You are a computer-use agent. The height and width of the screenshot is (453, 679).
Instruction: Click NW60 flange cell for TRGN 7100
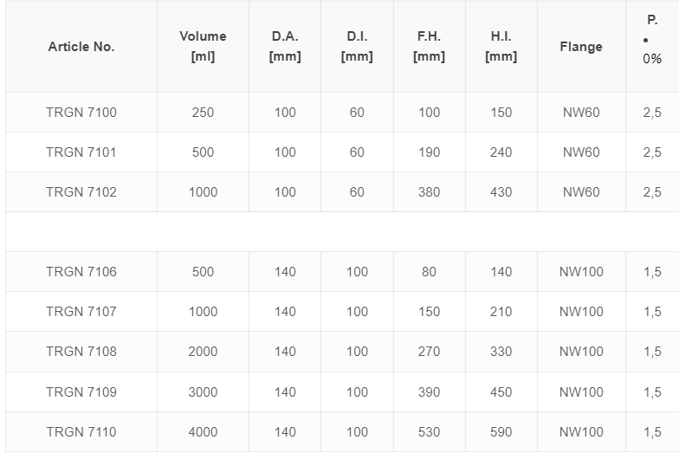tap(581, 113)
